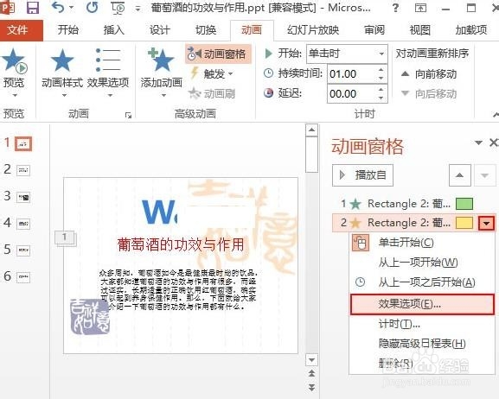Click the 播放自 play from button
Image resolution: width=499 pixels, height=399 pixels.
pyautogui.click(x=362, y=175)
